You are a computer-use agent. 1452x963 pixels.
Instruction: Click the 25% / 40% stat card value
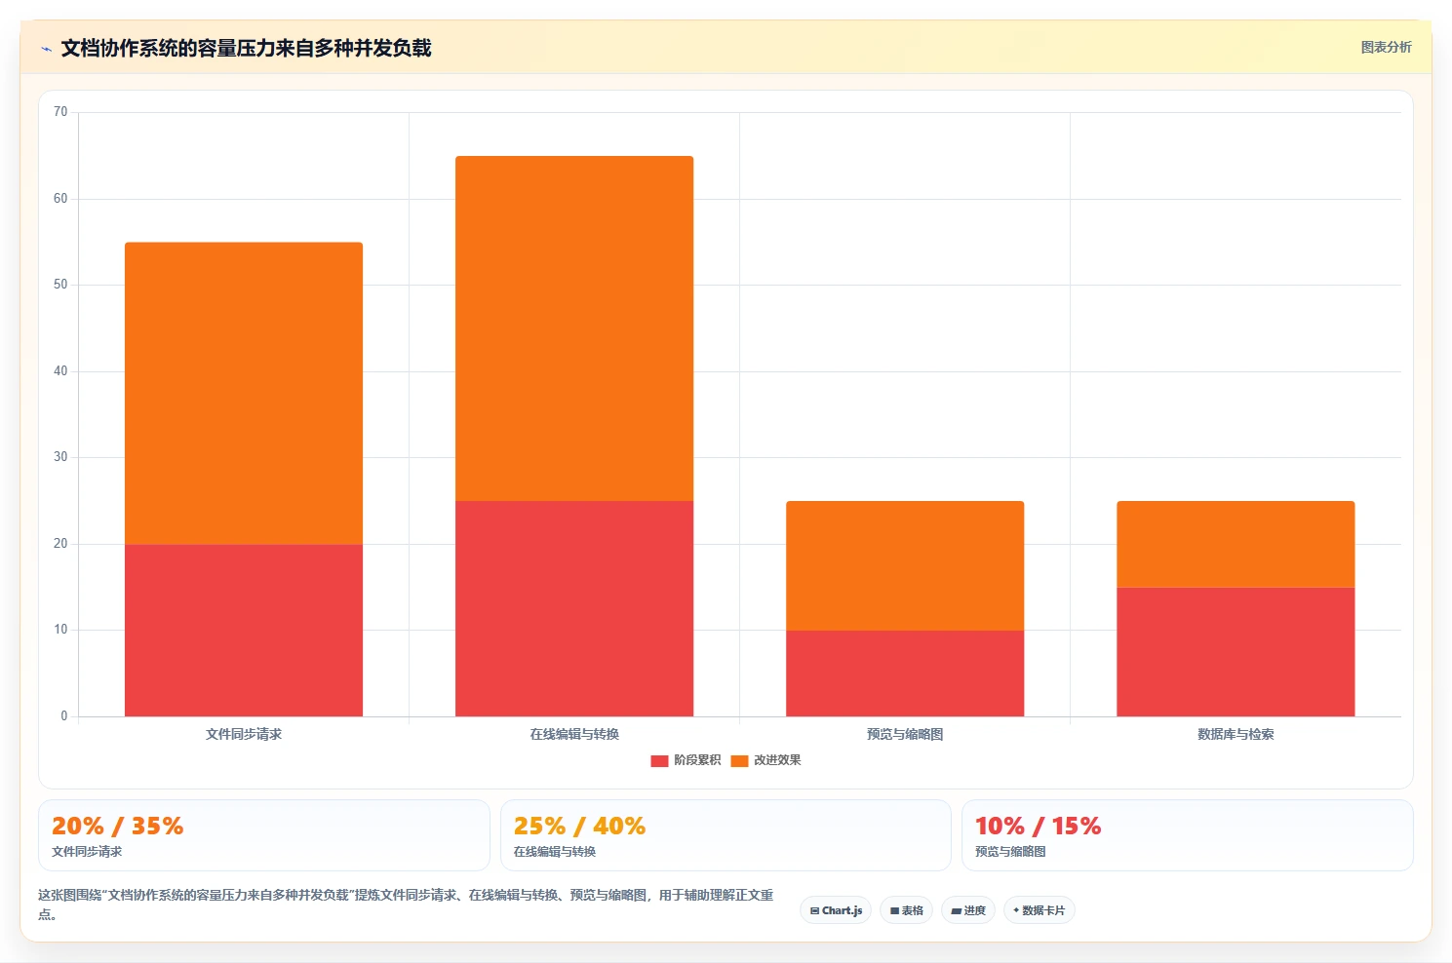[579, 827]
